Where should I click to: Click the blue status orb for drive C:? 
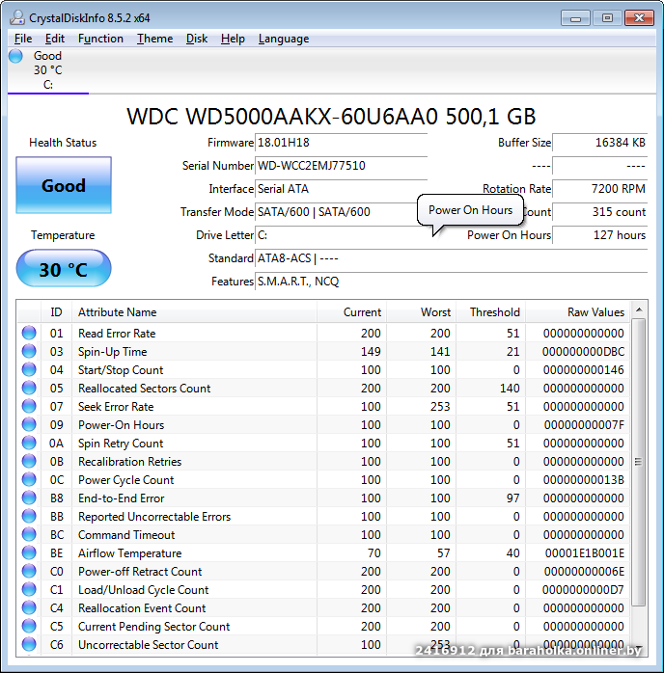(15, 56)
